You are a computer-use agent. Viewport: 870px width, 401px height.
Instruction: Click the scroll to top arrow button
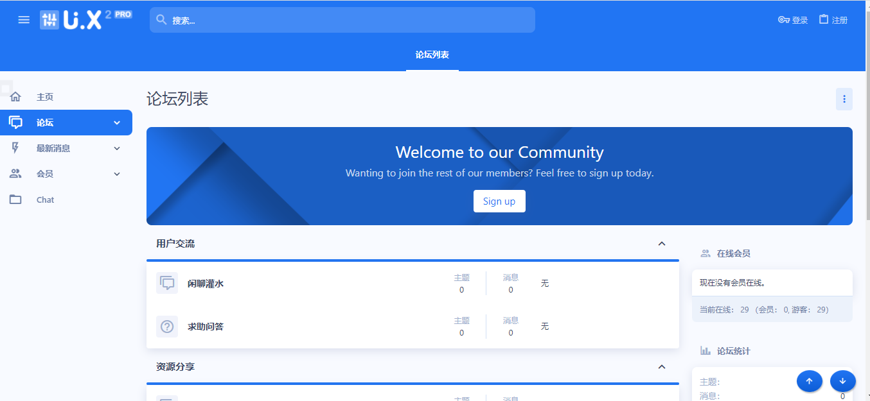[810, 381]
